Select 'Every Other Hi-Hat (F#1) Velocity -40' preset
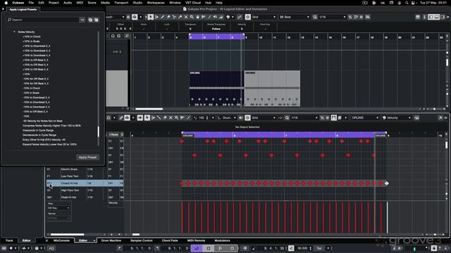This screenshot has width=451, height=253. tap(44, 140)
